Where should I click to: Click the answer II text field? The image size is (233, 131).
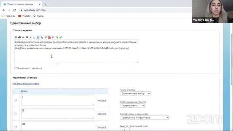(58, 114)
